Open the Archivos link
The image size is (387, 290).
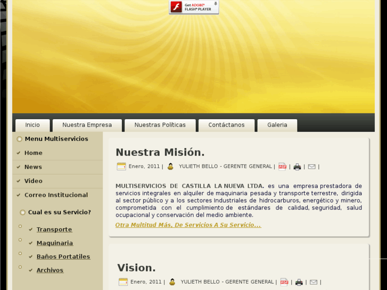[x=50, y=270]
